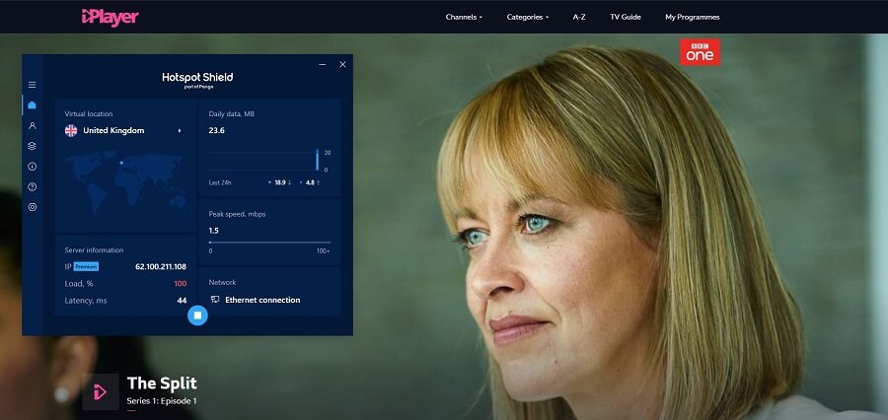Viewport: 888px width, 420px height.
Task: Click The Split programme title
Action: [162, 384]
